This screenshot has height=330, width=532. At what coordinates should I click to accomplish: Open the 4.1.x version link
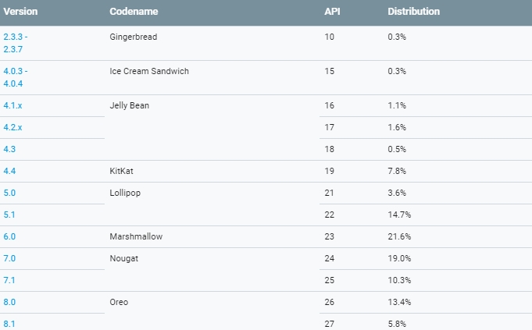(12, 105)
